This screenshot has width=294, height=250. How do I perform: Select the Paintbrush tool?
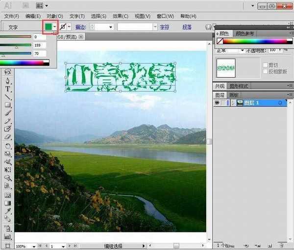[8, 113]
